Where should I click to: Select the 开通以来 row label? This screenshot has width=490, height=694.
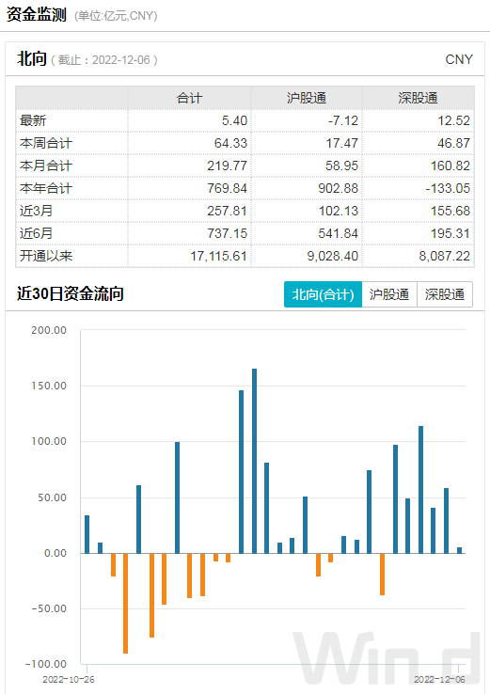45,256
